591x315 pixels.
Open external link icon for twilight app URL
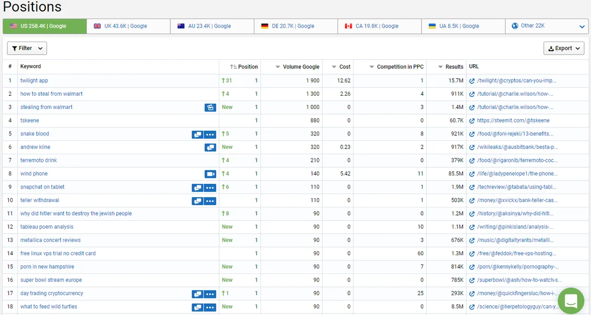[x=472, y=81]
